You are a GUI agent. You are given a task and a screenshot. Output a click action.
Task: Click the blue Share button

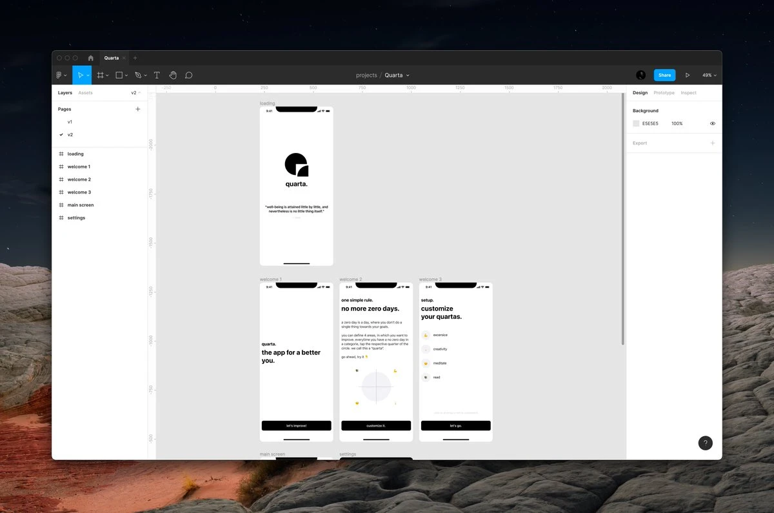tap(664, 75)
